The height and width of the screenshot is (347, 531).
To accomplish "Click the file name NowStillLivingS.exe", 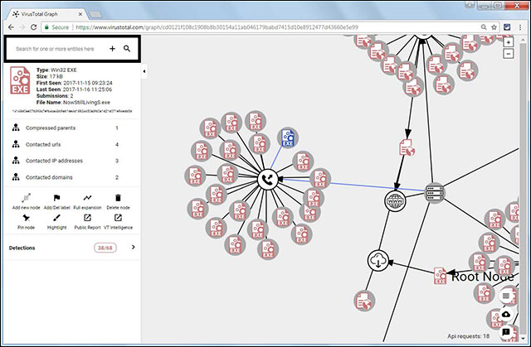I will click(x=86, y=103).
